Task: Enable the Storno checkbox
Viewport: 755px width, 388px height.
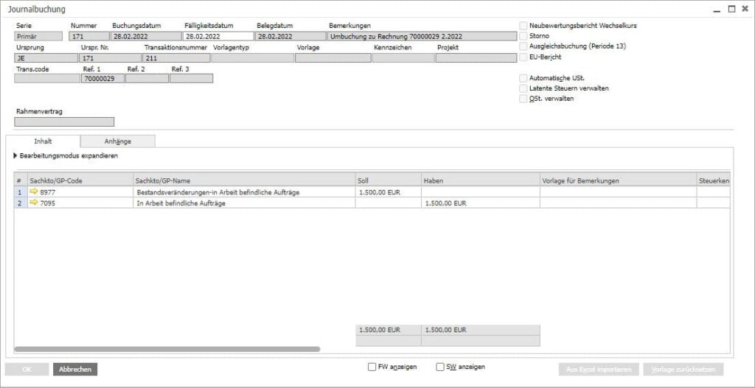Action: (523, 35)
